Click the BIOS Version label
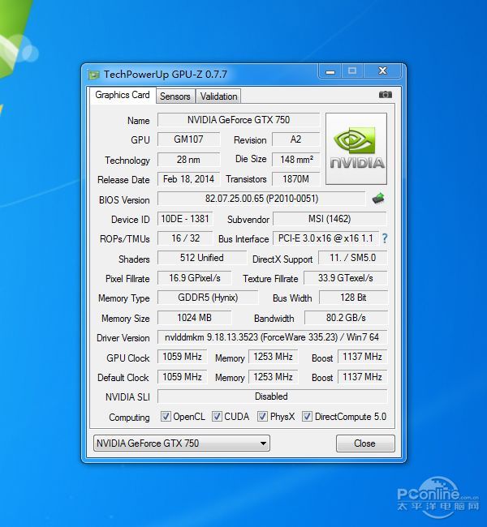The image size is (487, 527). coord(124,200)
